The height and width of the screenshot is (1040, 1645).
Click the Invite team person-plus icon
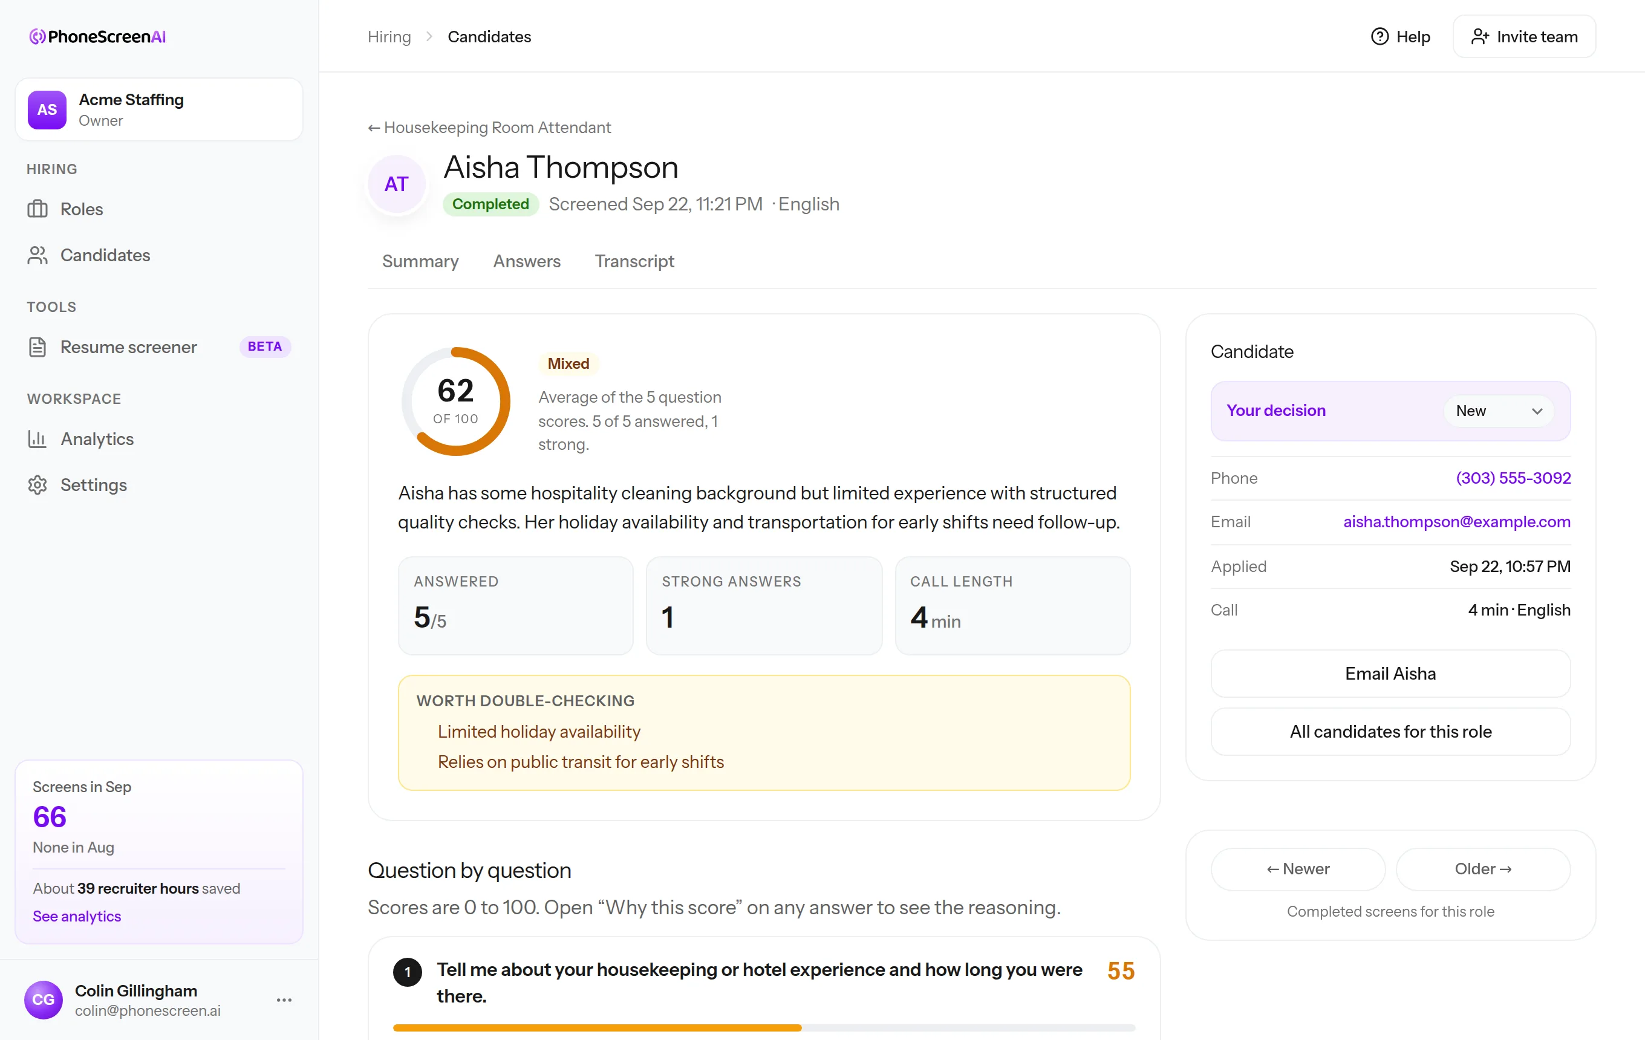point(1480,36)
